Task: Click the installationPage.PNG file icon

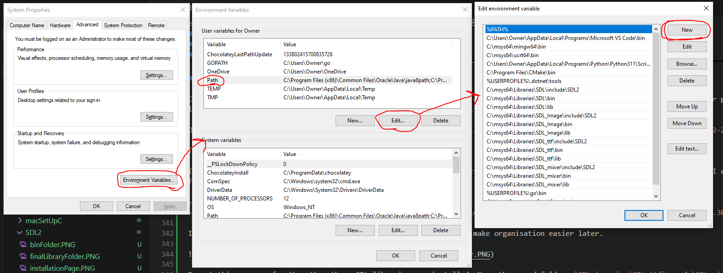Action: click(x=23, y=268)
